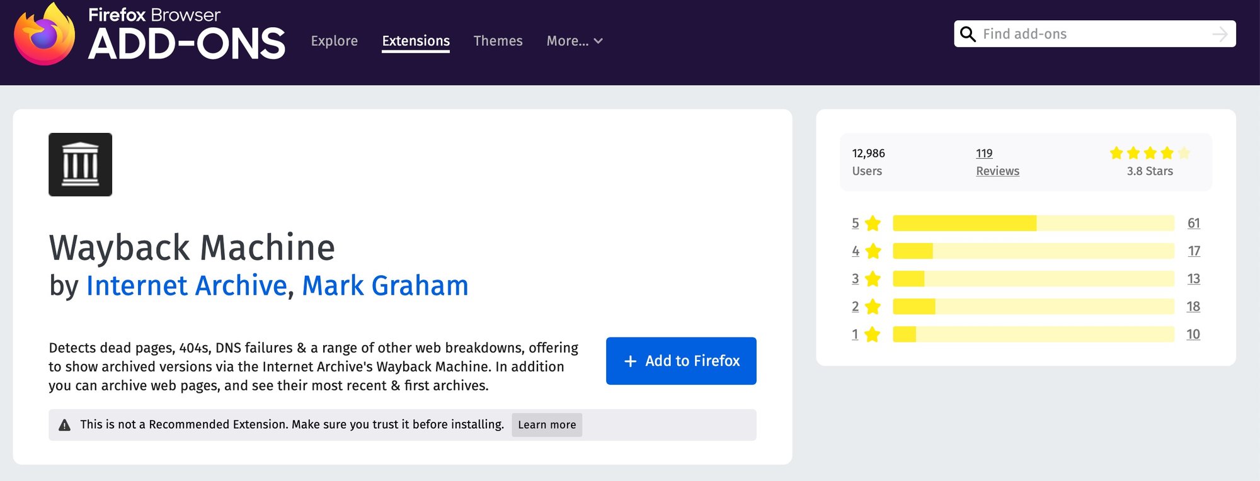Image resolution: width=1260 pixels, height=481 pixels.
Task: Click the 3-star rating bar
Action: [1033, 279]
